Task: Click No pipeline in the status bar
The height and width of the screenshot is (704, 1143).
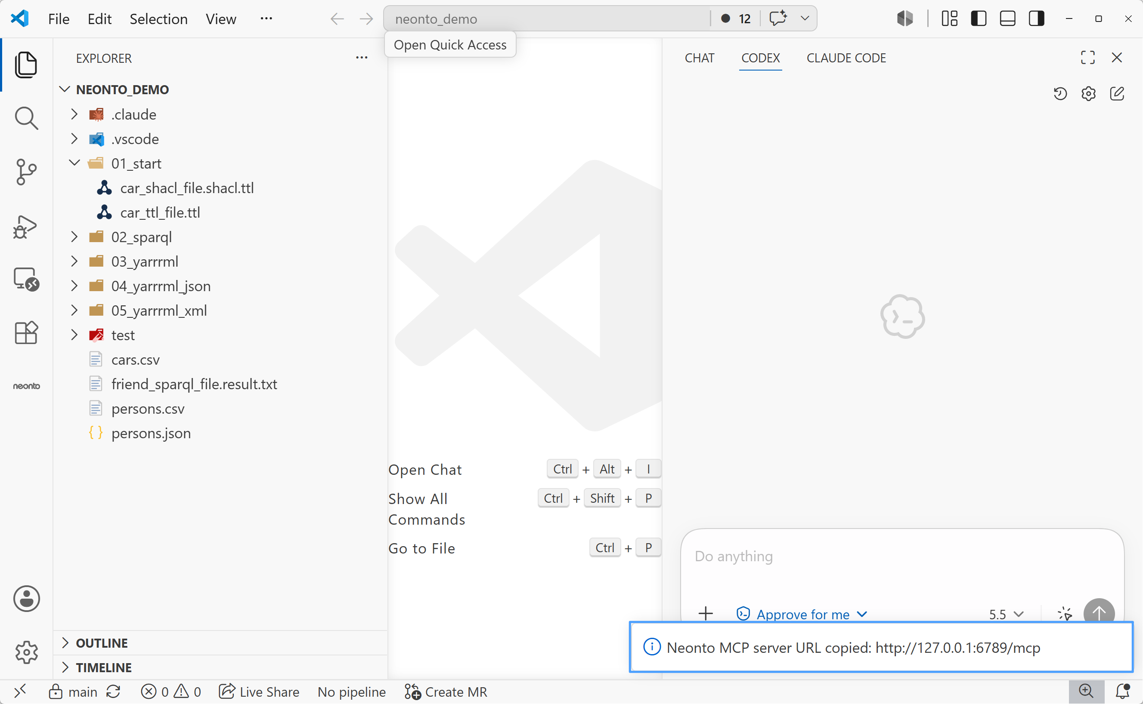Action: [351, 692]
